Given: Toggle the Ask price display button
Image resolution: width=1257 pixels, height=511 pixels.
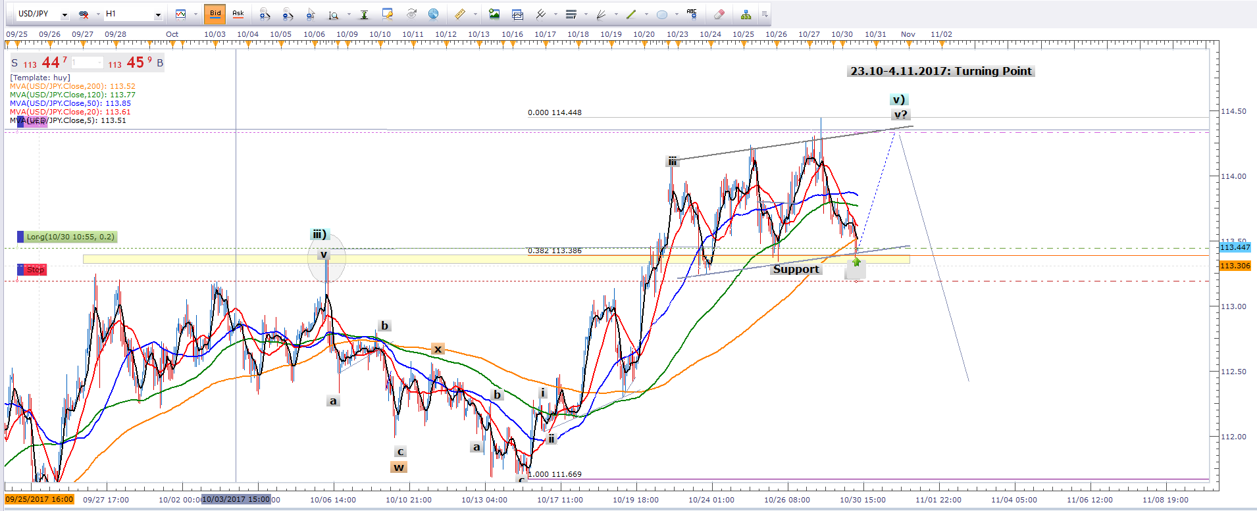Looking at the screenshot, I should [238, 14].
